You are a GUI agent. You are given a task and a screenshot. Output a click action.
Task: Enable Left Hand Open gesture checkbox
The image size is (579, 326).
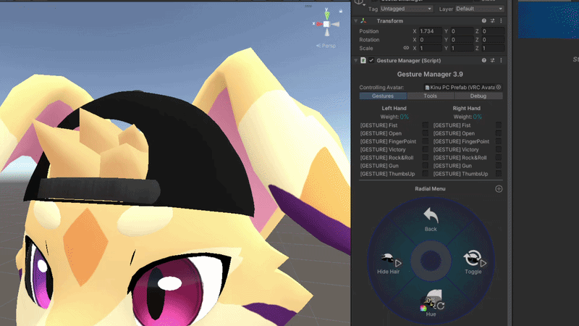(426, 133)
